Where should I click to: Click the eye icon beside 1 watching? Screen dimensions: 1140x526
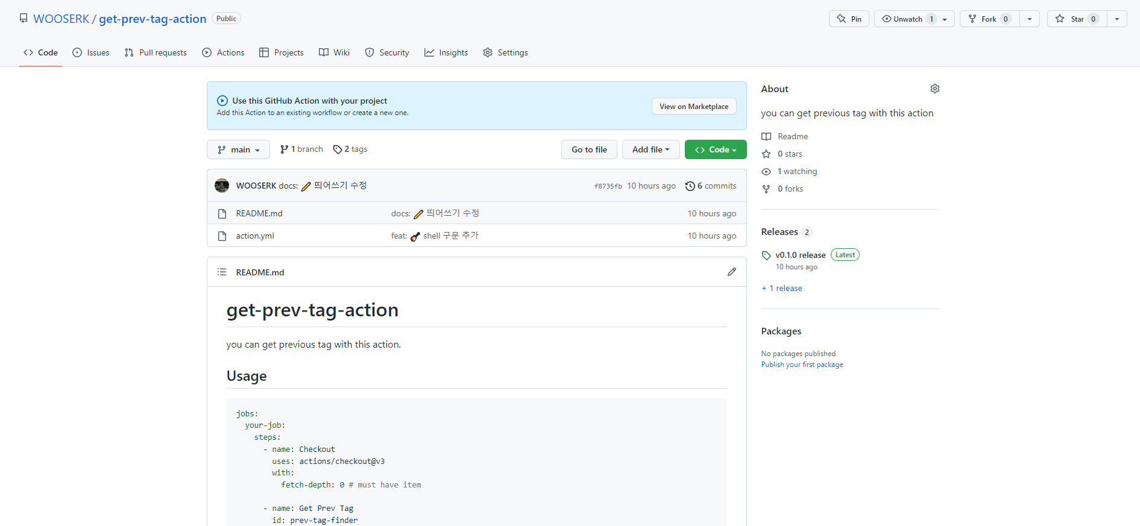(x=766, y=171)
